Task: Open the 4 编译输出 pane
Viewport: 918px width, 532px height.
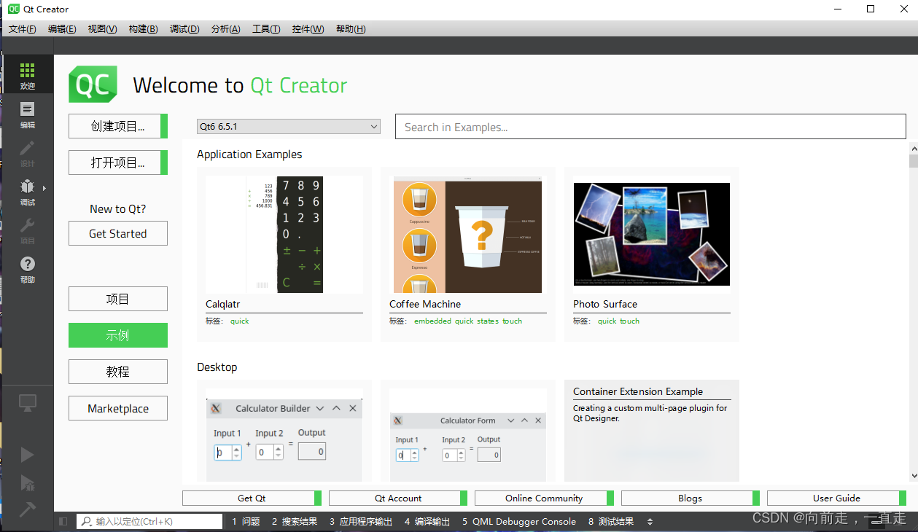Action: [427, 522]
